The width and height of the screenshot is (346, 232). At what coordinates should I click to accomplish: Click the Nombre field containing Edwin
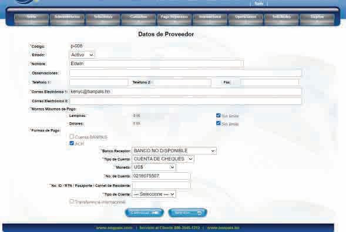tap(156, 64)
